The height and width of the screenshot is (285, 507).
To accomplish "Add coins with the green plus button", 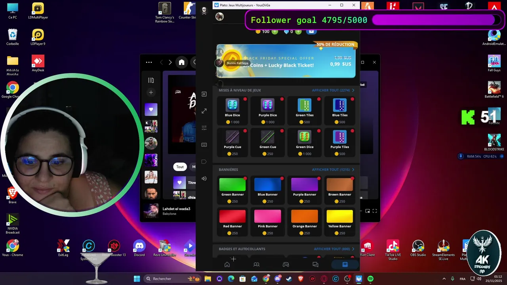I will tap(275, 32).
